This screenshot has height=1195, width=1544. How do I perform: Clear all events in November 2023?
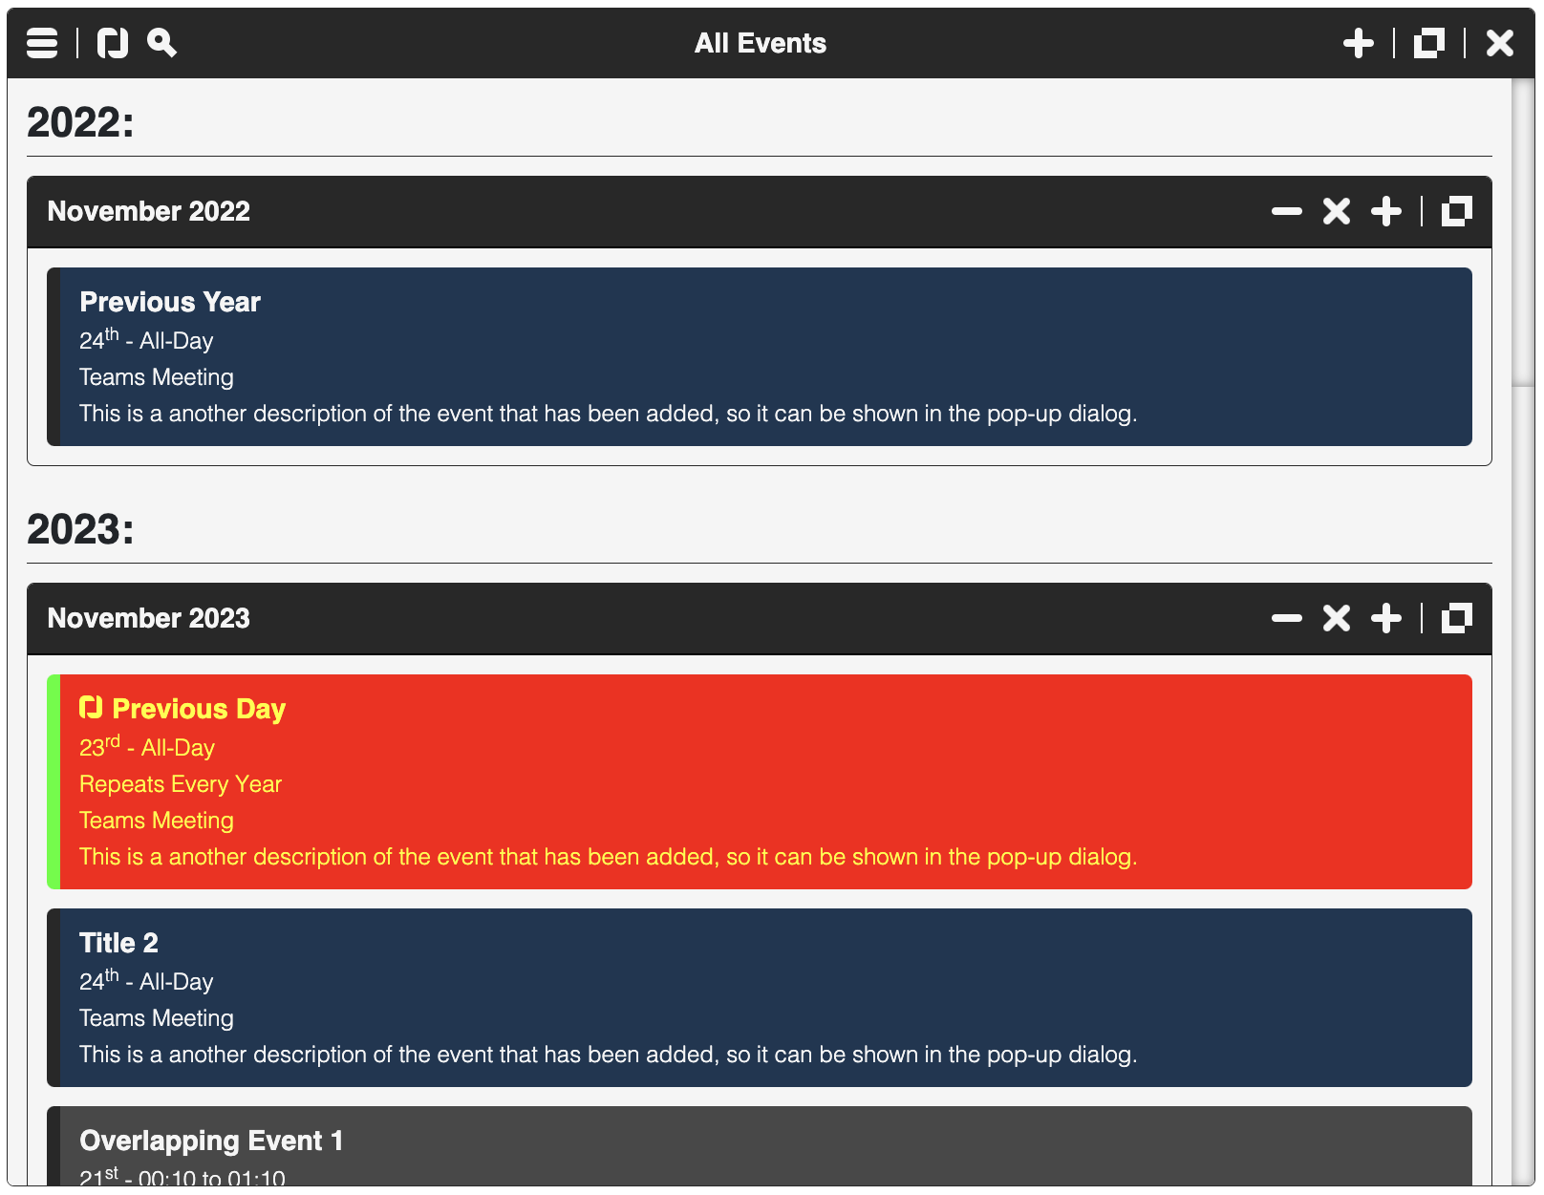pos(1336,618)
